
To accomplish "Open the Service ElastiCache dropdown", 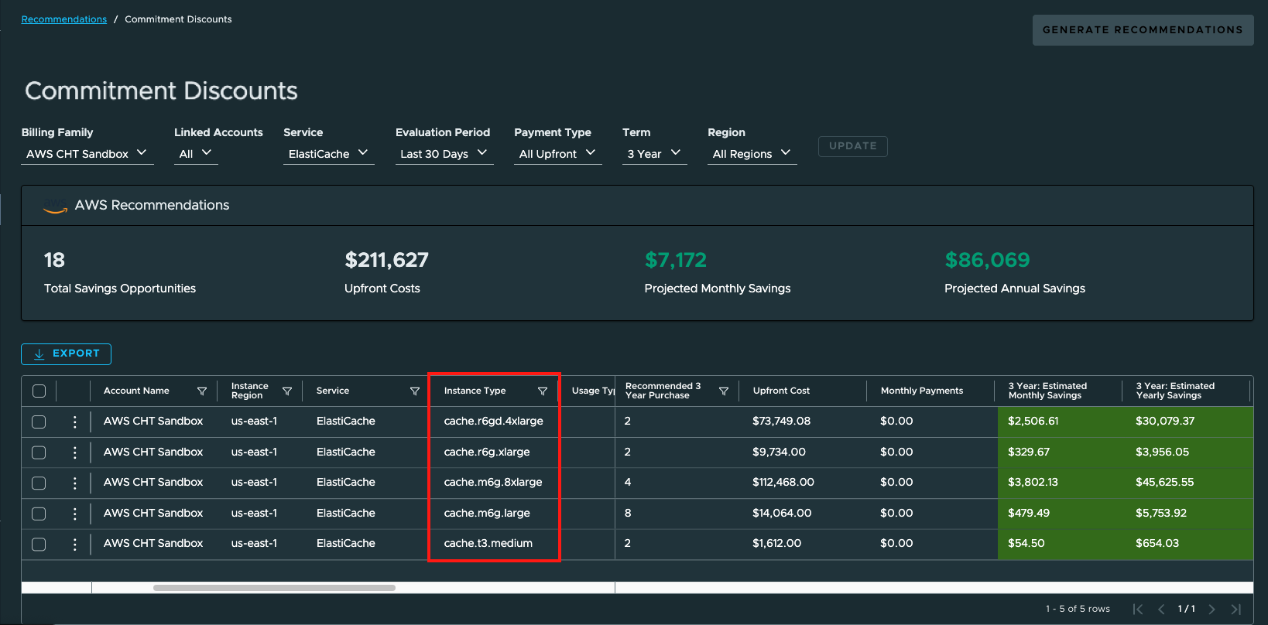I will [328, 154].
